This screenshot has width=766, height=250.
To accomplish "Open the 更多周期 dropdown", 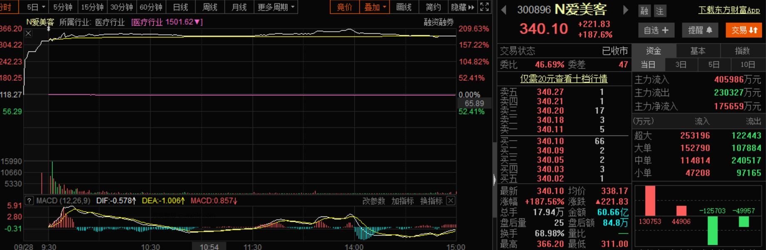I will click(x=276, y=7).
